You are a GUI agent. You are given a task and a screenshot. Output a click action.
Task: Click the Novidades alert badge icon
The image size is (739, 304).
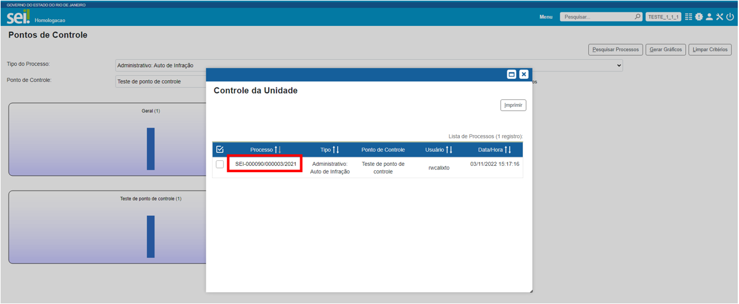coord(699,17)
